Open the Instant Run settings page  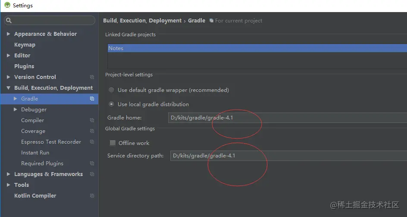click(35, 153)
